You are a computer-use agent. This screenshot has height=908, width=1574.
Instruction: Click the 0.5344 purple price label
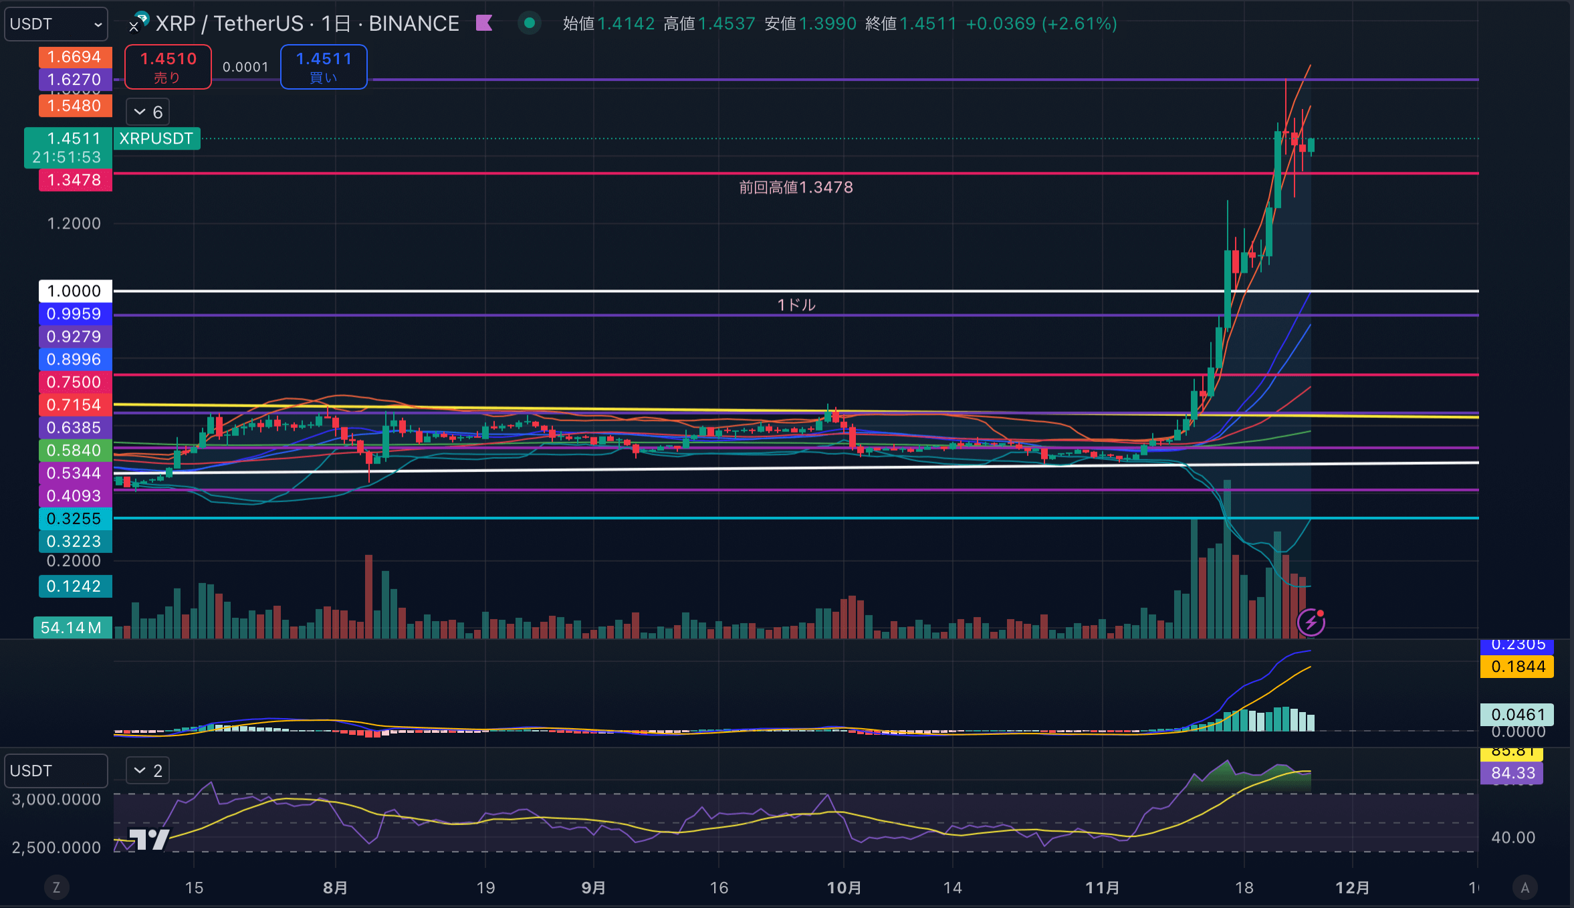pyautogui.click(x=75, y=473)
